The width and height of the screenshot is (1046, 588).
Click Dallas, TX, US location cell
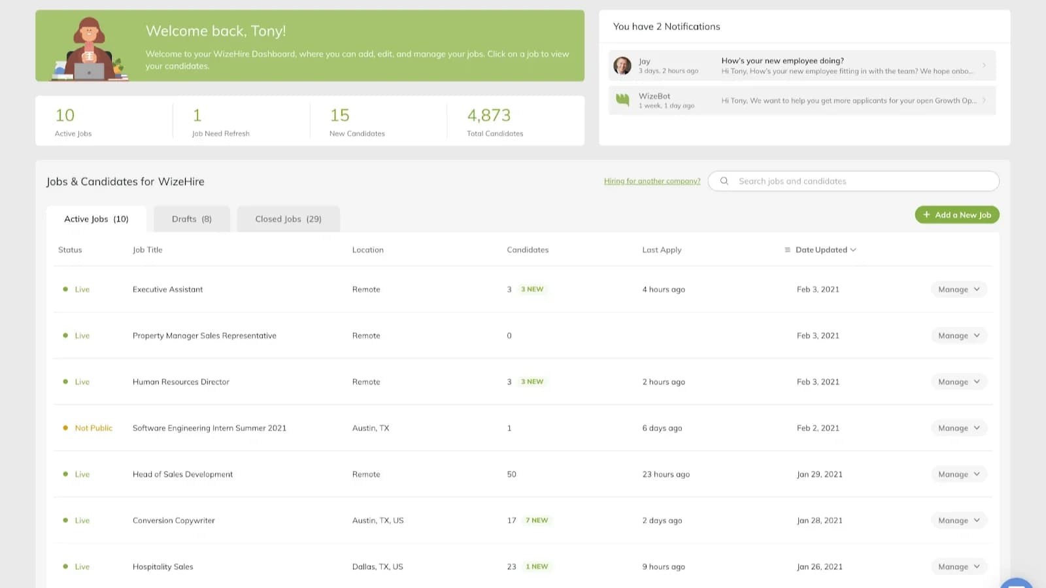(x=377, y=567)
